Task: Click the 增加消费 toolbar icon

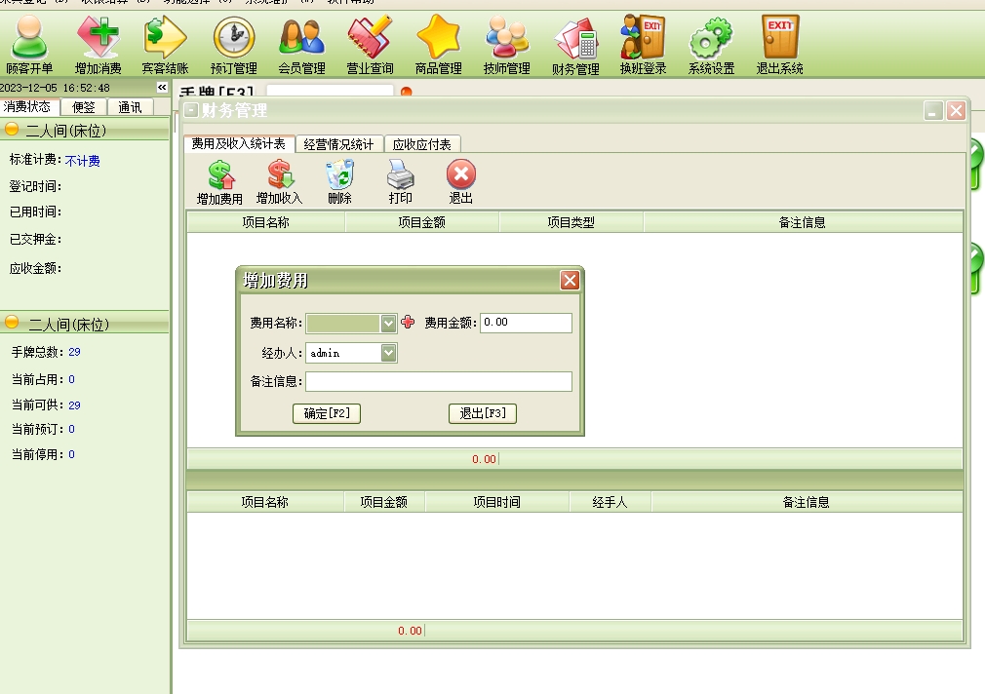Action: 98,40
